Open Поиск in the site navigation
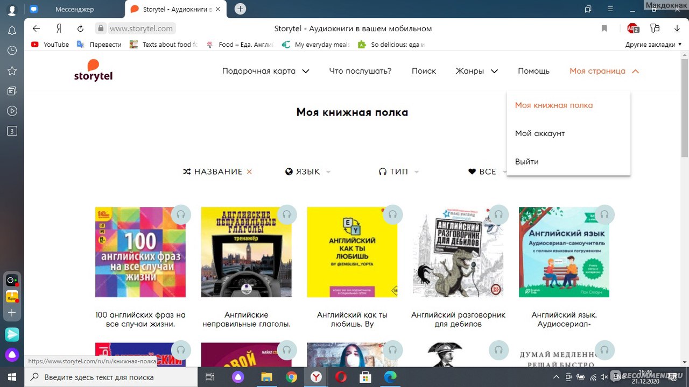 click(424, 71)
